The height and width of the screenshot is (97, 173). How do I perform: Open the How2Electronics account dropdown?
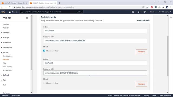click(165, 12)
